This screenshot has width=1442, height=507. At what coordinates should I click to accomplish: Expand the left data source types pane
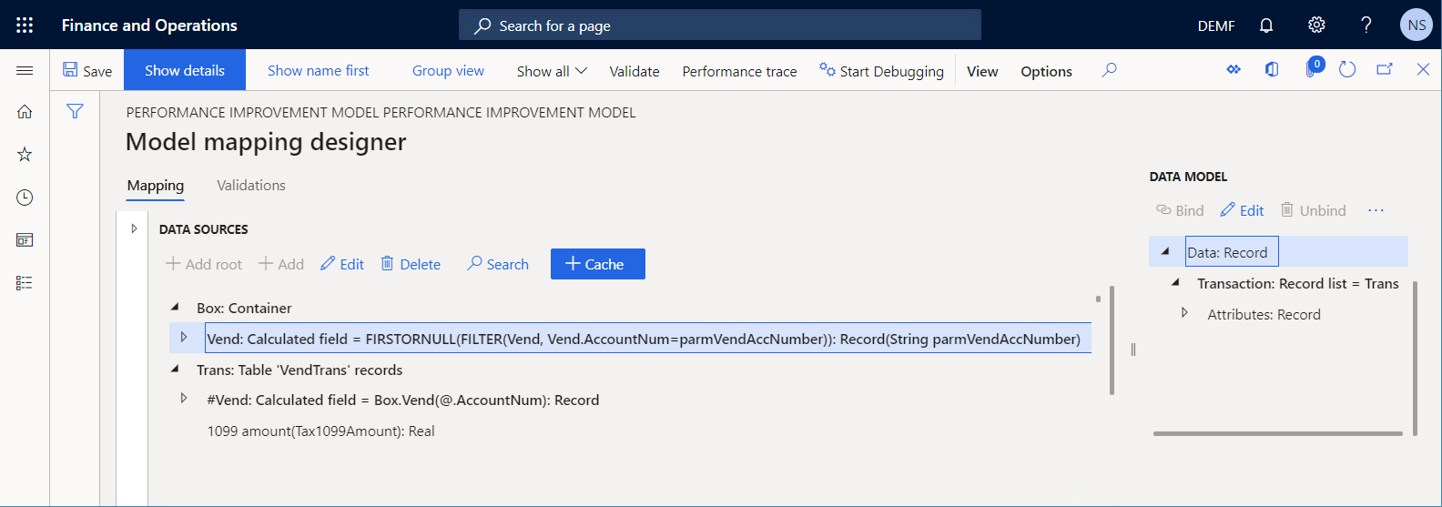(x=134, y=228)
